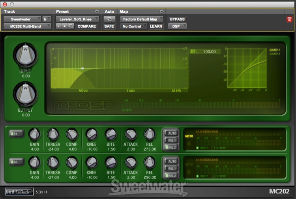Select REL 1 mode for Band 1
The height and width of the screenshot is (199, 296).
point(171,140)
